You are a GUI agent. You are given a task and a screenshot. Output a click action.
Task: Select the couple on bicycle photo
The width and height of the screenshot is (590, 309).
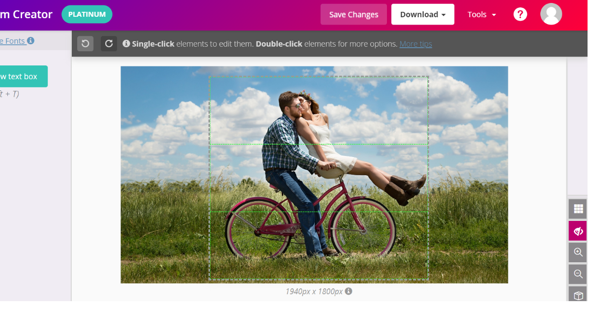[x=314, y=175]
